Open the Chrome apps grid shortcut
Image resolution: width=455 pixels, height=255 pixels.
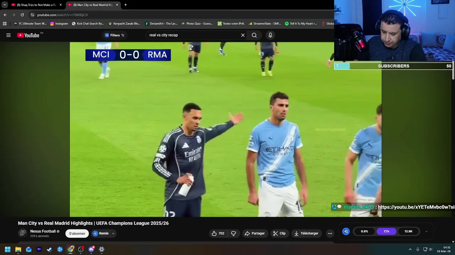click(x=5, y=24)
